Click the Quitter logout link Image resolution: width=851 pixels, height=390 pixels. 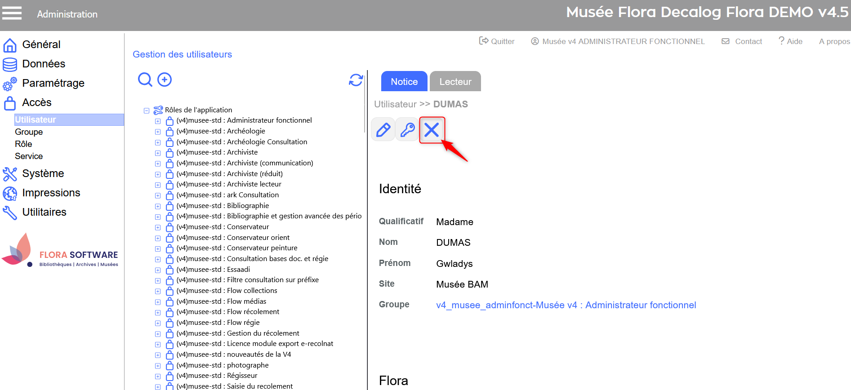tap(497, 41)
